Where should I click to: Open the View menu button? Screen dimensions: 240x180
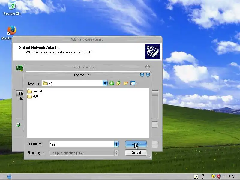tap(133, 83)
